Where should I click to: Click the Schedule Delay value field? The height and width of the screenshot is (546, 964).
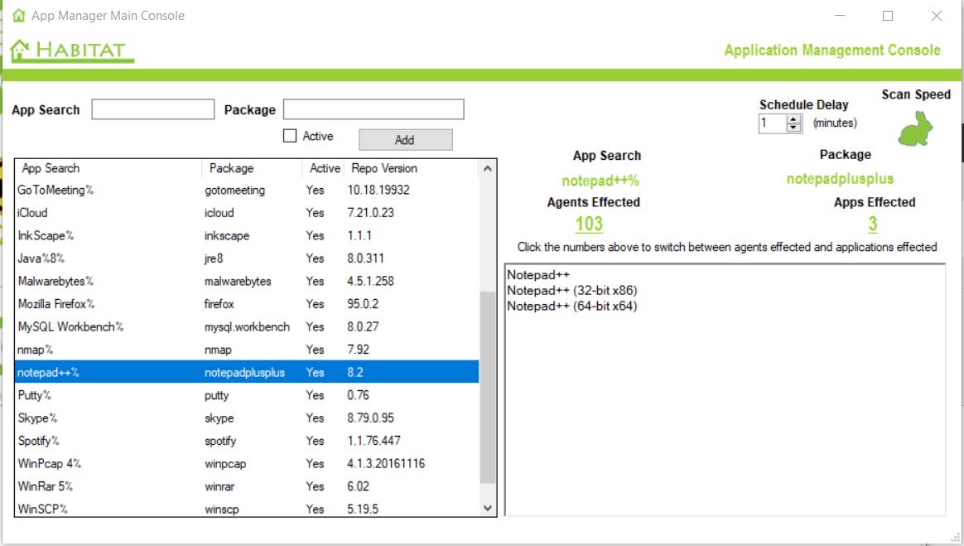773,123
